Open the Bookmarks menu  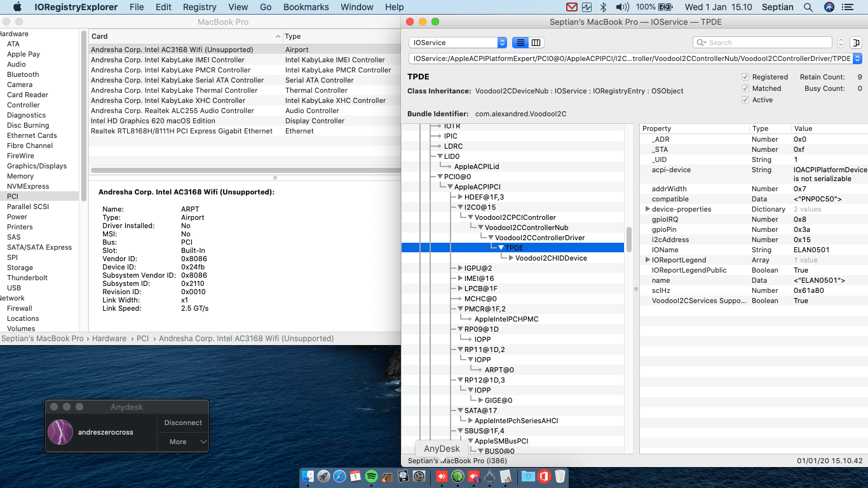tap(306, 7)
